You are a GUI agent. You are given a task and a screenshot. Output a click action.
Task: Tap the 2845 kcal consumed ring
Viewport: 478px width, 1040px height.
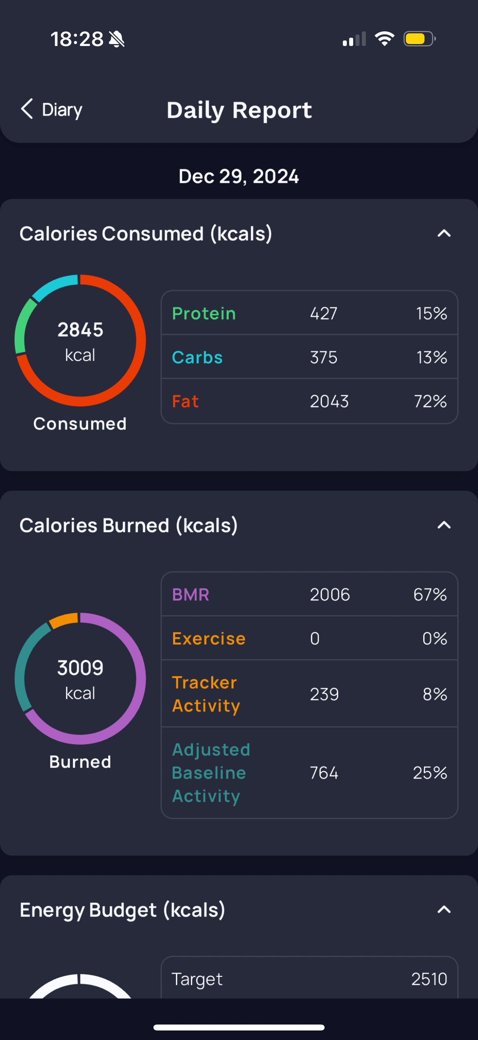(80, 340)
